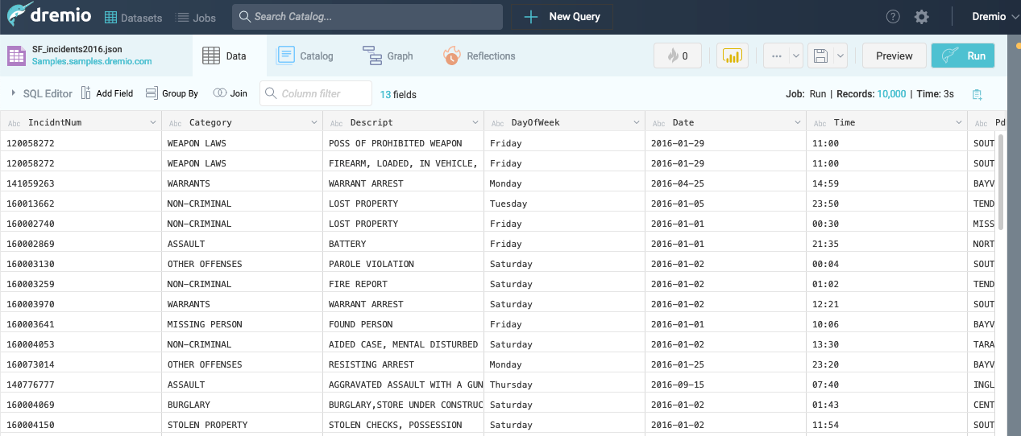Viewport: 1021px width, 436px height.
Task: Click IncidntNum column type icon
Action: click(x=14, y=123)
